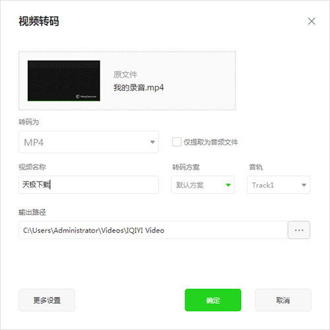Click the source video thumbnail preview
This screenshot has width=330, height=330.
[64, 81]
